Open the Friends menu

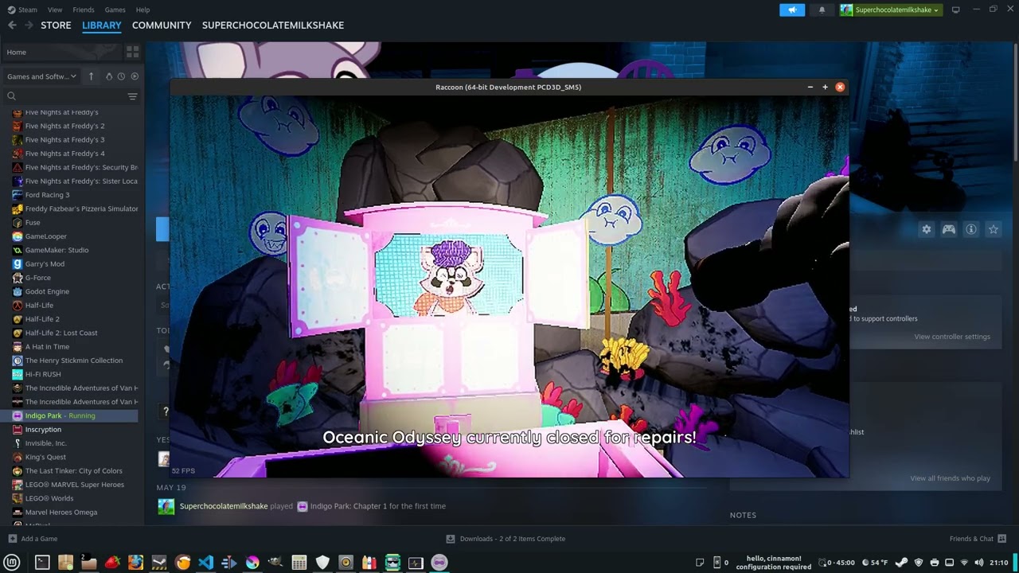point(84,10)
